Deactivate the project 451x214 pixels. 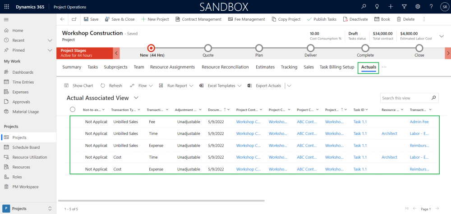(355, 19)
